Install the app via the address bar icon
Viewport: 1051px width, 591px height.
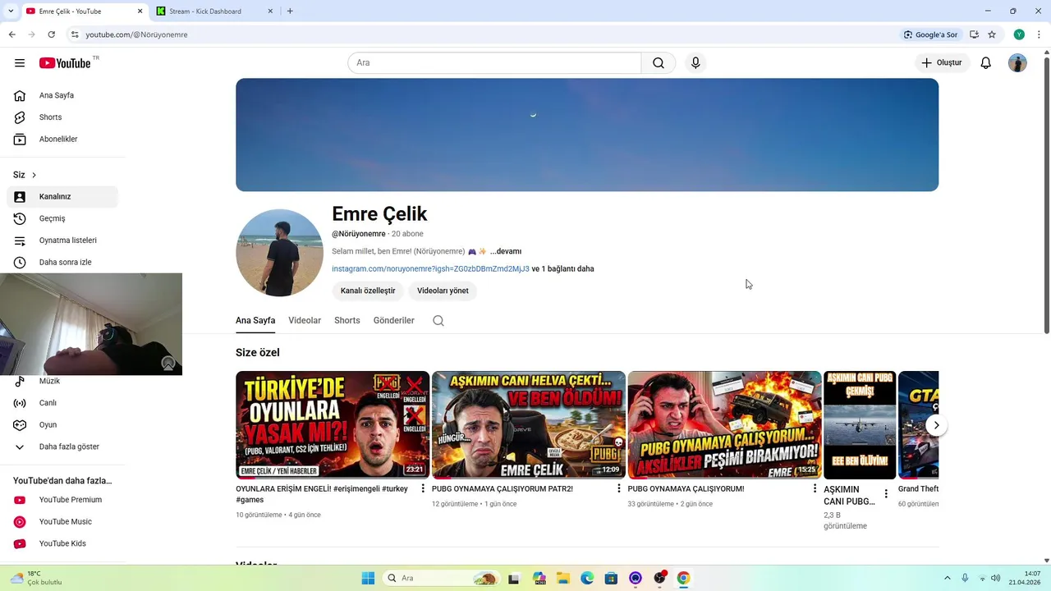974,34
